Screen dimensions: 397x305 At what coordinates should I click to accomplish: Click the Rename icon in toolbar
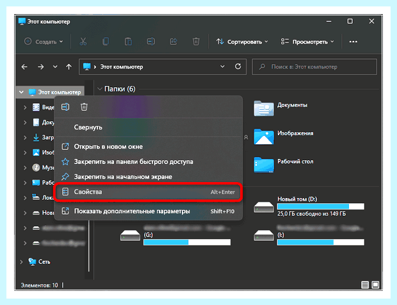(x=151, y=42)
